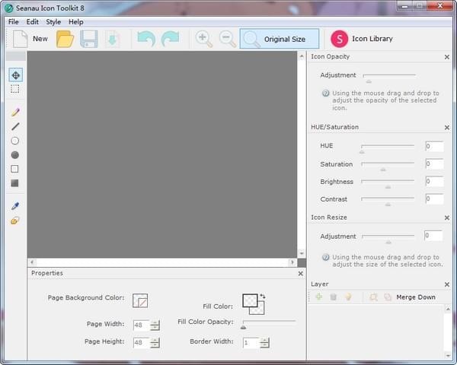The width and height of the screenshot is (457, 365).
Task: Select the hollow ellipse tool
Action: point(15,141)
